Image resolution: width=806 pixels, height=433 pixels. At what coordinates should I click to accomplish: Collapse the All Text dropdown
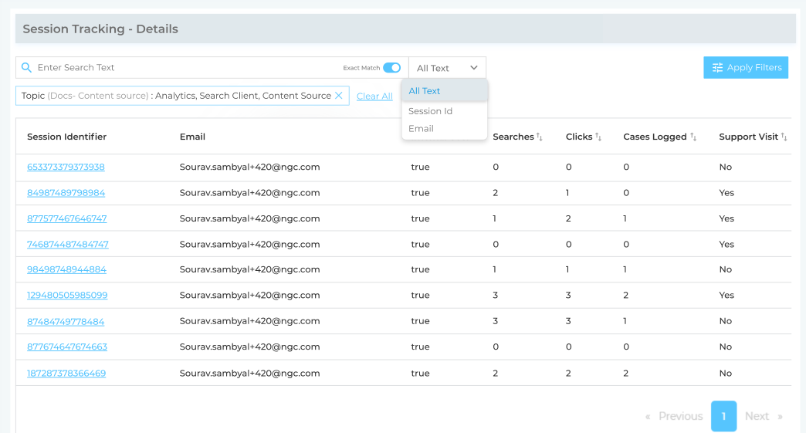(x=473, y=68)
